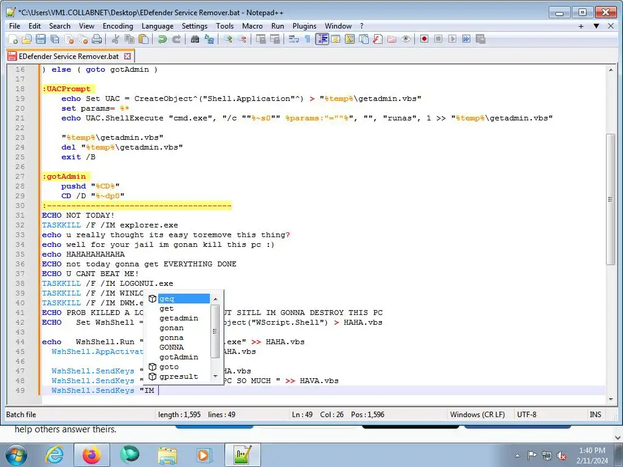Open the Search menu

[60, 26]
